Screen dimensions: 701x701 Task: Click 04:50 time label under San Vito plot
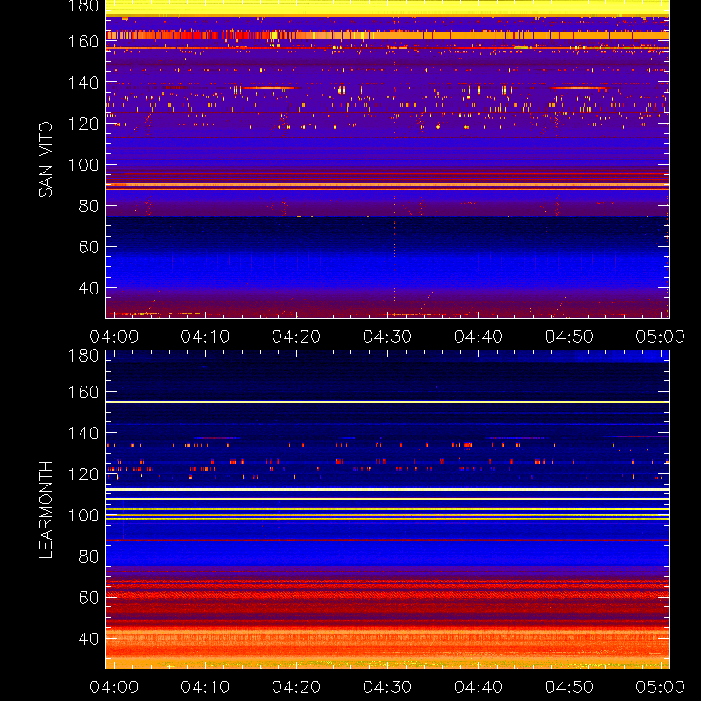[x=570, y=336]
